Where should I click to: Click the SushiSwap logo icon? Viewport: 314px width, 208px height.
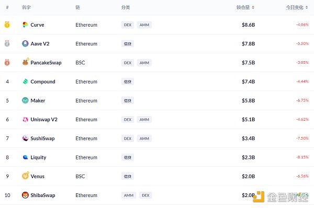click(x=25, y=138)
